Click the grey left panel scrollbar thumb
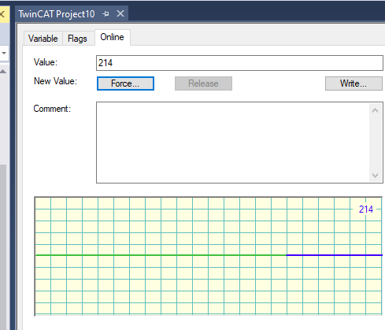The width and height of the screenshot is (385, 330). point(3,247)
